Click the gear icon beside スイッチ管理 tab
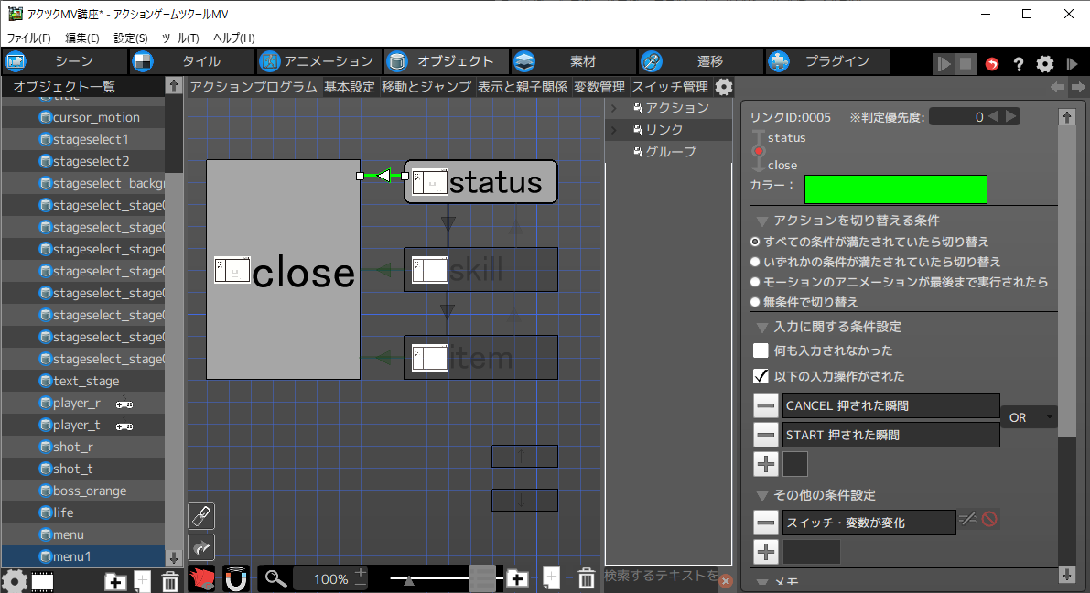Screen dimensions: 1090x593 (723, 87)
